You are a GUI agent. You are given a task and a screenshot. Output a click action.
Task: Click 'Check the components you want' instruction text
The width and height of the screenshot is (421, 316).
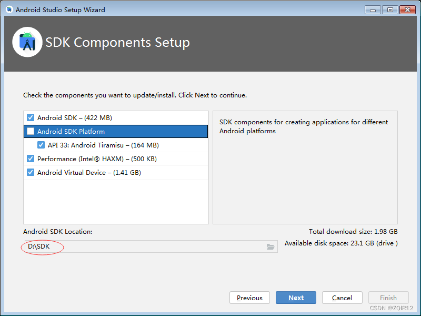pyautogui.click(x=135, y=95)
